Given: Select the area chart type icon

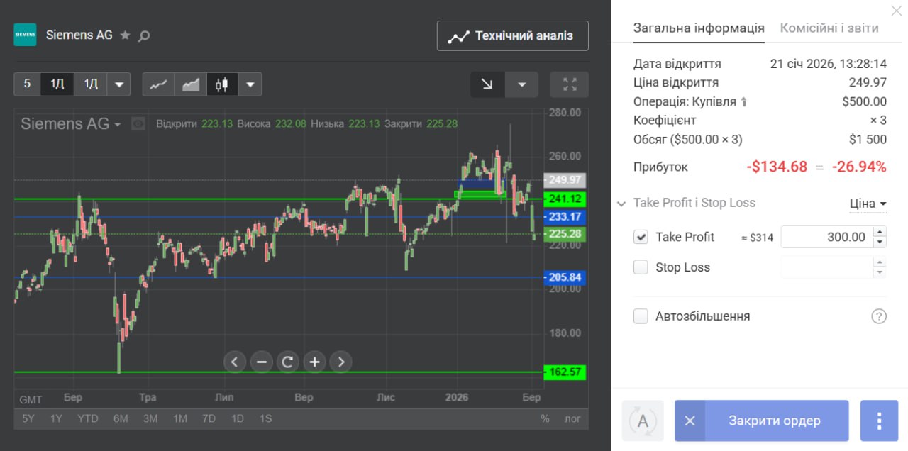Looking at the screenshot, I should pyautogui.click(x=190, y=84).
